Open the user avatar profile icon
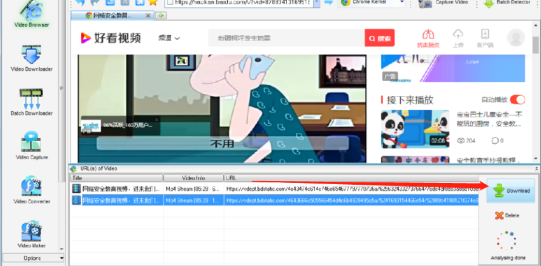541x266 pixels. pyautogui.click(x=515, y=38)
